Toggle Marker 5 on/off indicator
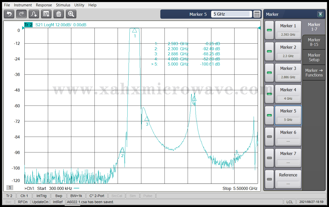The height and width of the screenshot is (207, 329). coord(269,115)
